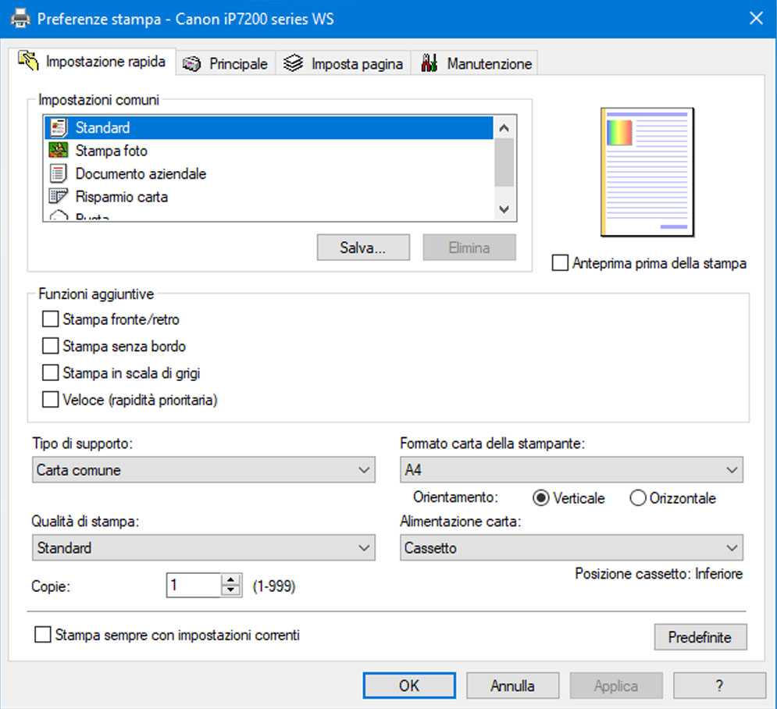
Task: Enable Anteprima prima della stampa
Action: 560,262
